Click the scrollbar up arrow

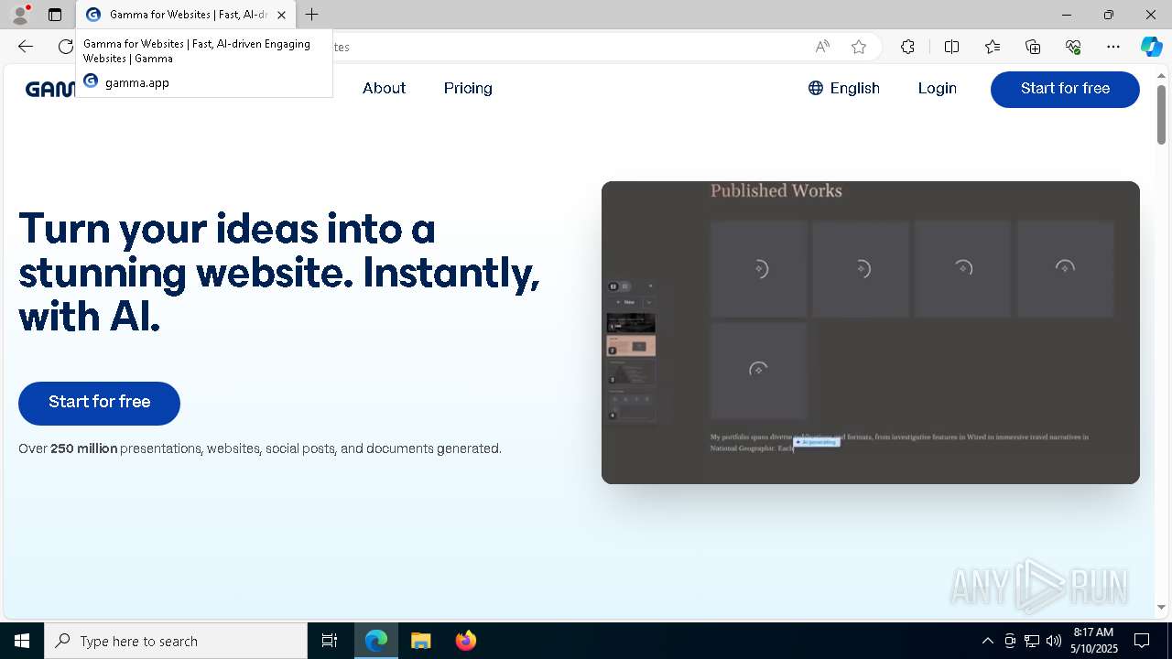(x=1161, y=74)
